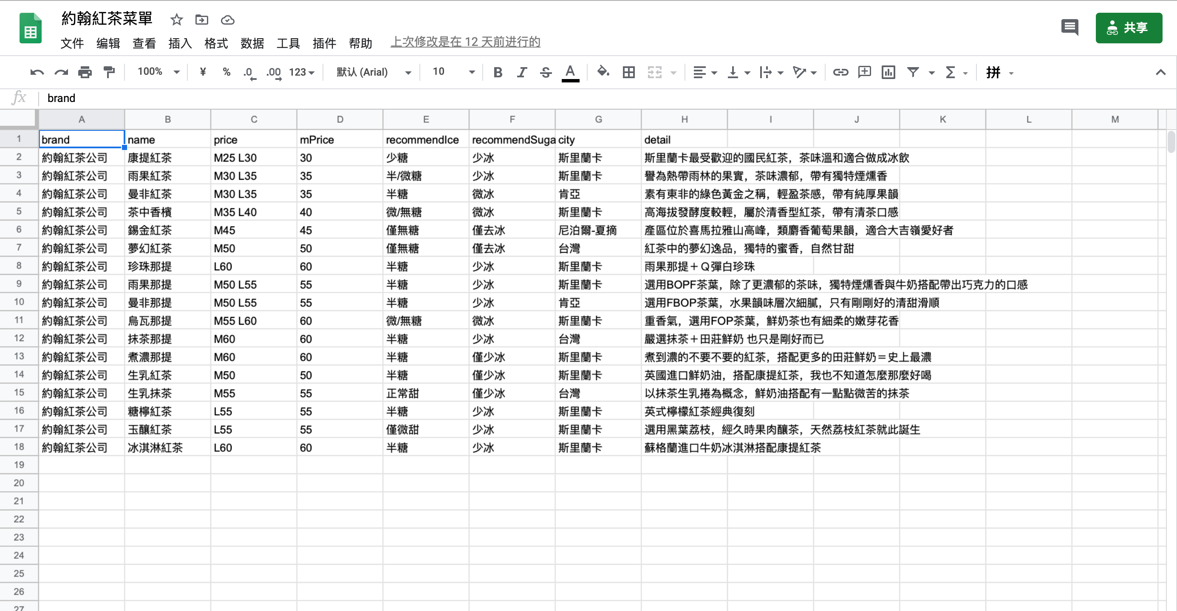Open the 数据 menu
Image resolution: width=1177 pixels, height=611 pixels.
tap(252, 43)
